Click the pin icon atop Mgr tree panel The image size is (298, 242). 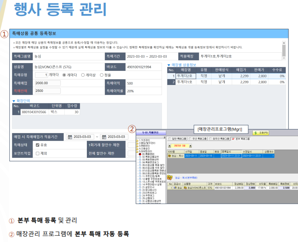pos(164,137)
